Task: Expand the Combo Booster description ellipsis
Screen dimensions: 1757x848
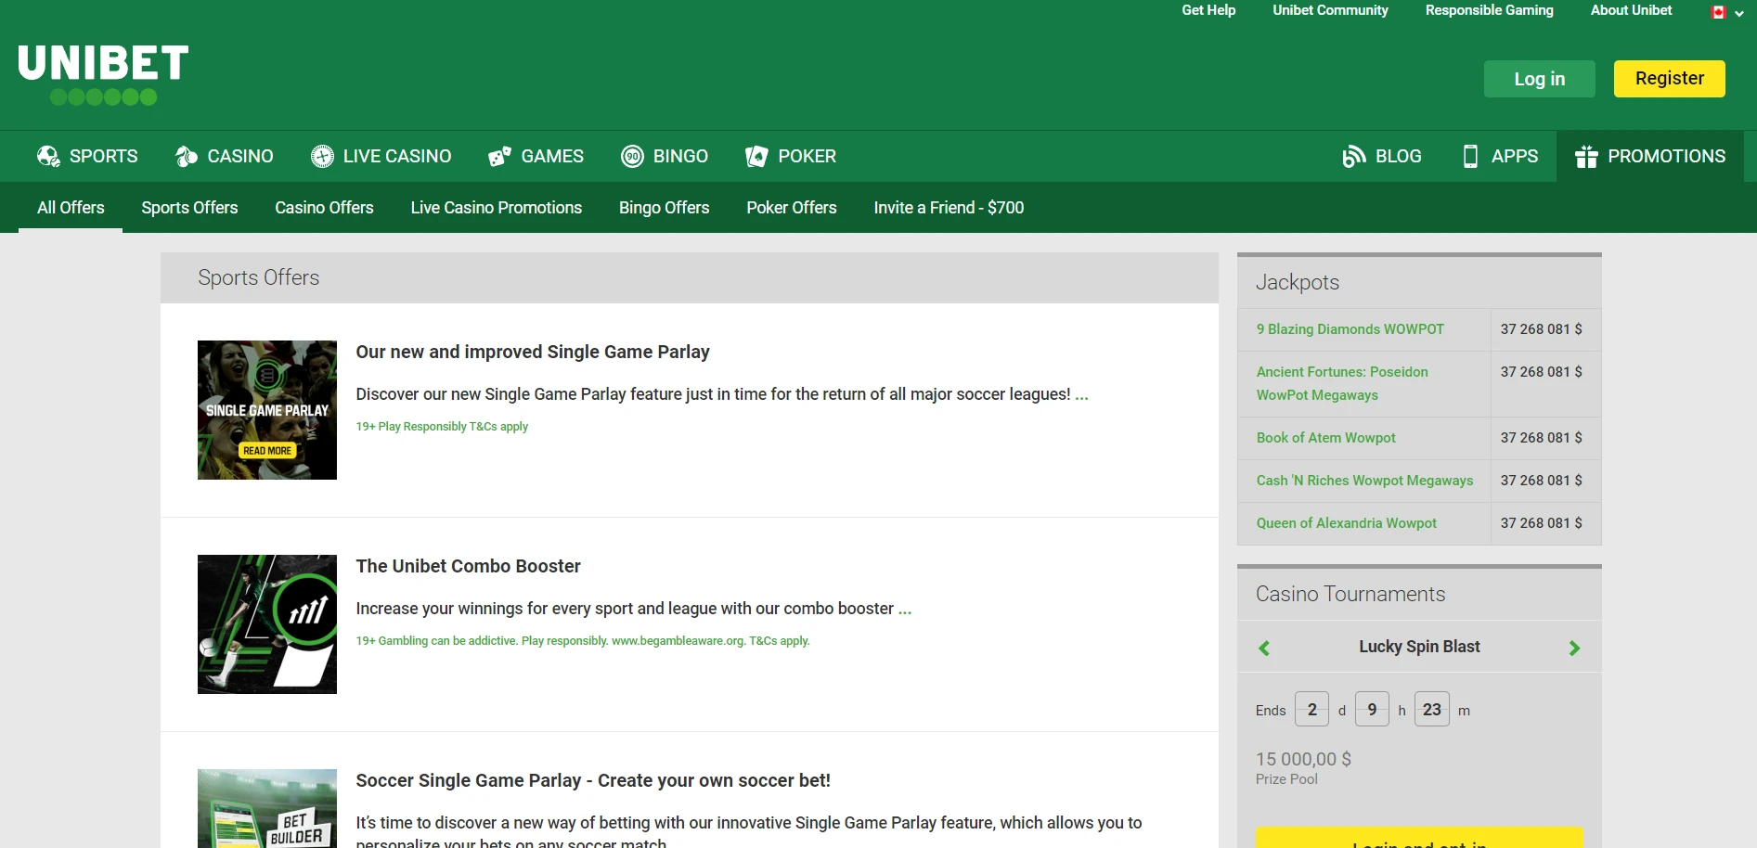Action: [905, 609]
